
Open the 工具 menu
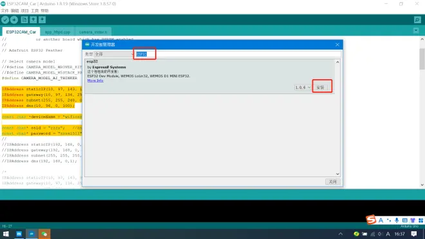(35, 11)
